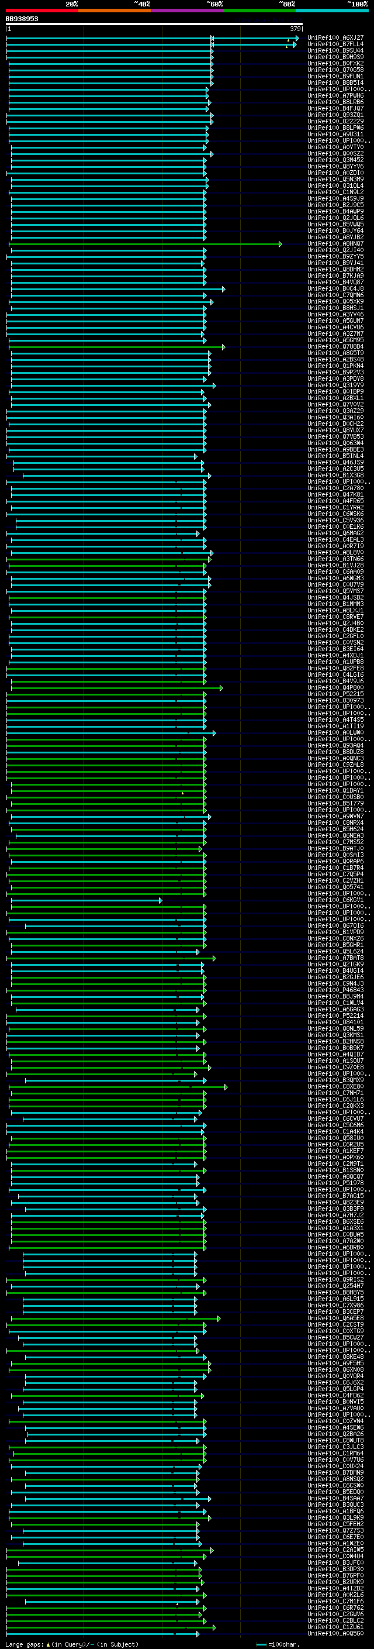This screenshot has height=1649, width=374.
Task: Select hit label UniRef100_B9FUN1
Action: [335, 76]
